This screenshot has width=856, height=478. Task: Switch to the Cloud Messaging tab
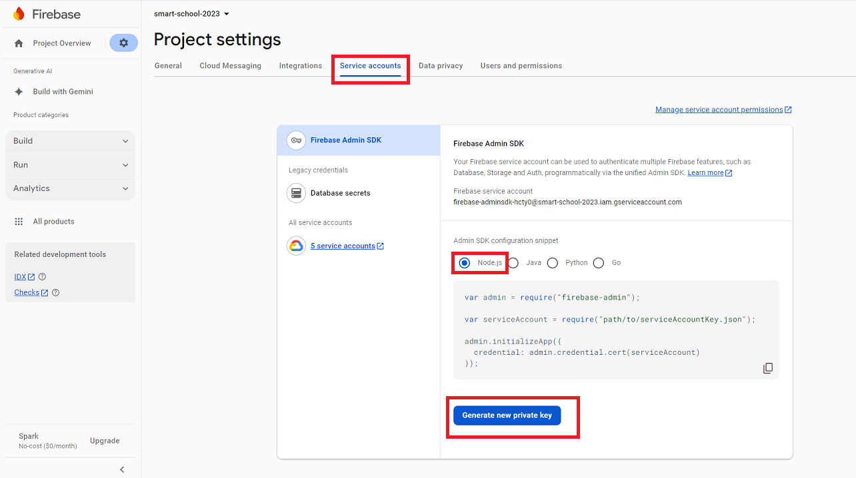coord(231,66)
